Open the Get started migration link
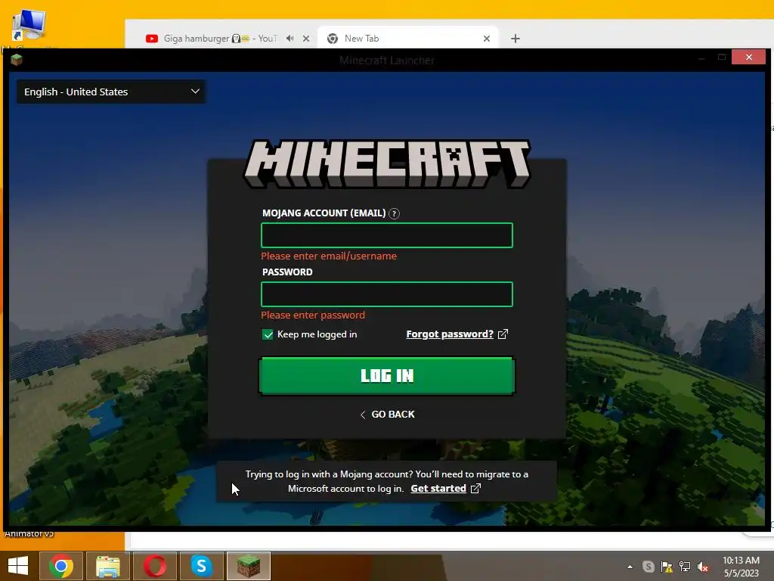 coord(438,489)
